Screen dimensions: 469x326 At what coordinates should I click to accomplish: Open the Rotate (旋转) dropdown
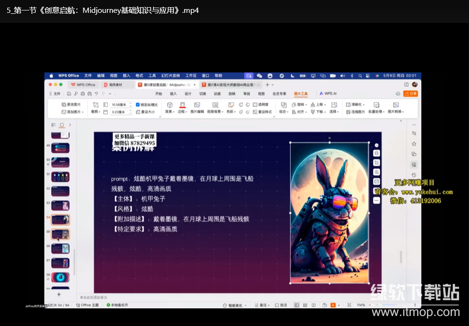point(301,104)
